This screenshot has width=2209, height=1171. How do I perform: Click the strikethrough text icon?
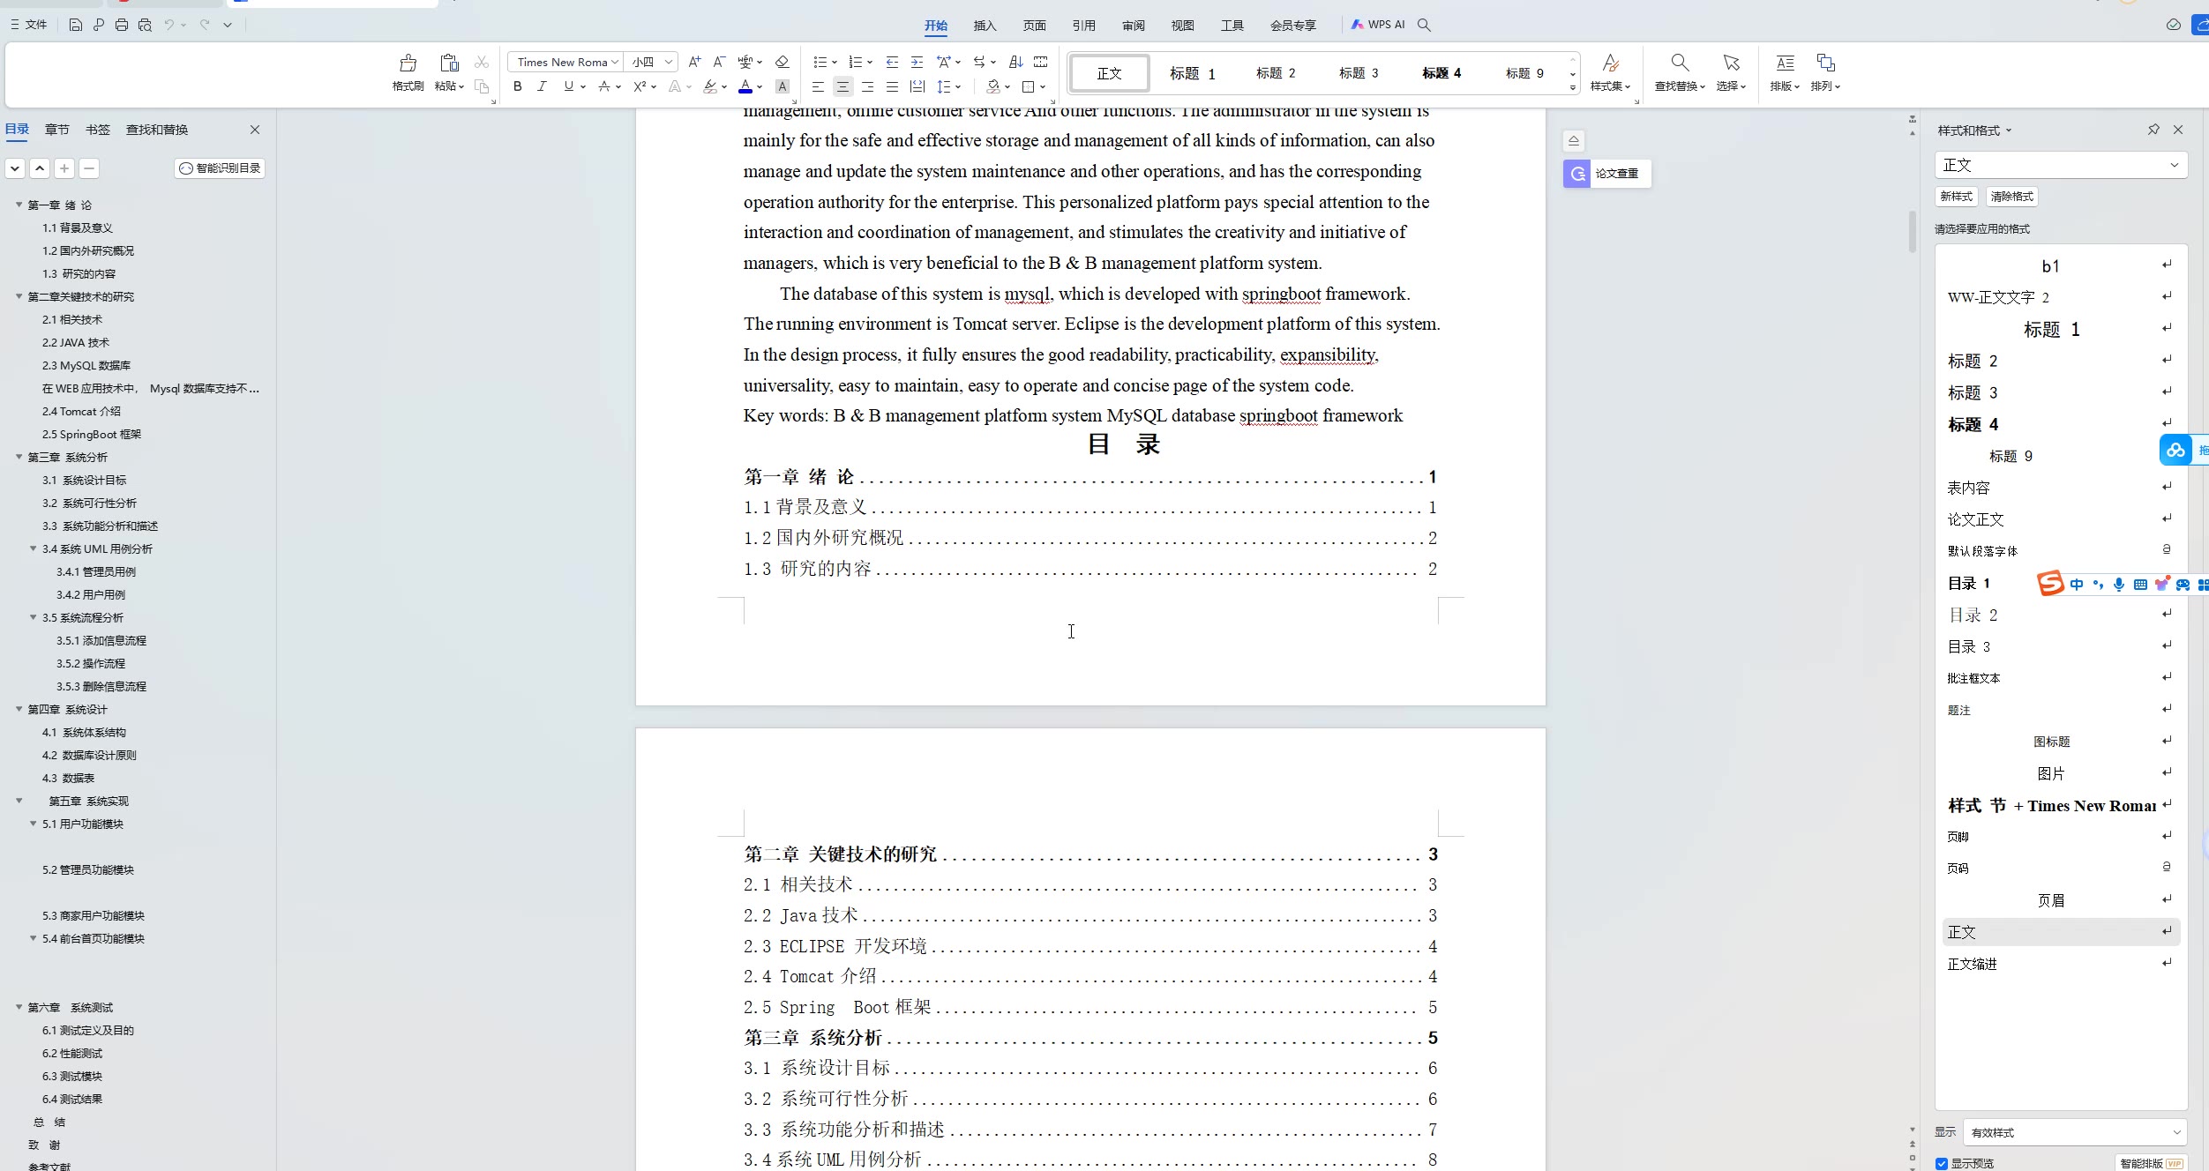pos(604,86)
